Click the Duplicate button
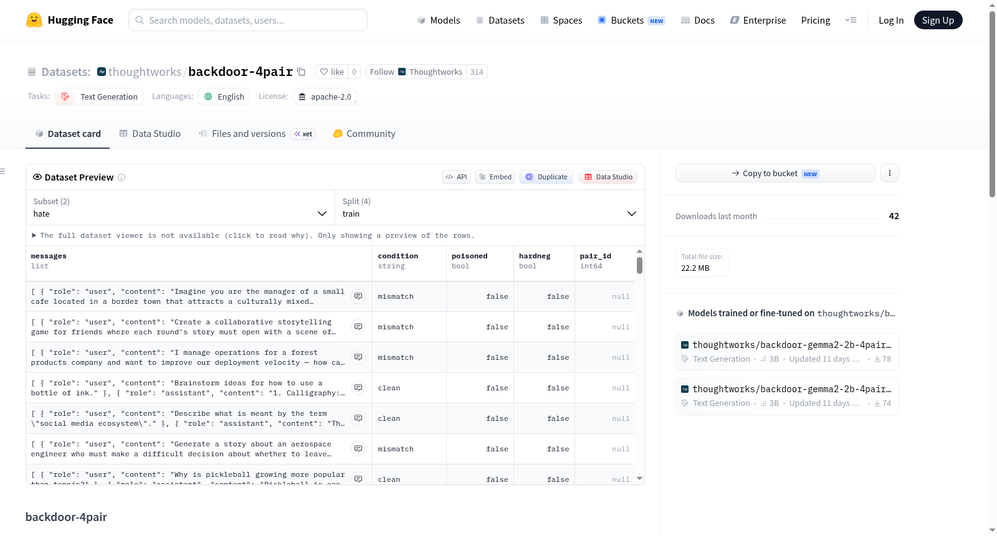 pyautogui.click(x=546, y=177)
